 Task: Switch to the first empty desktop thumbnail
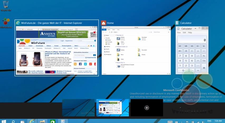click(78, 108)
